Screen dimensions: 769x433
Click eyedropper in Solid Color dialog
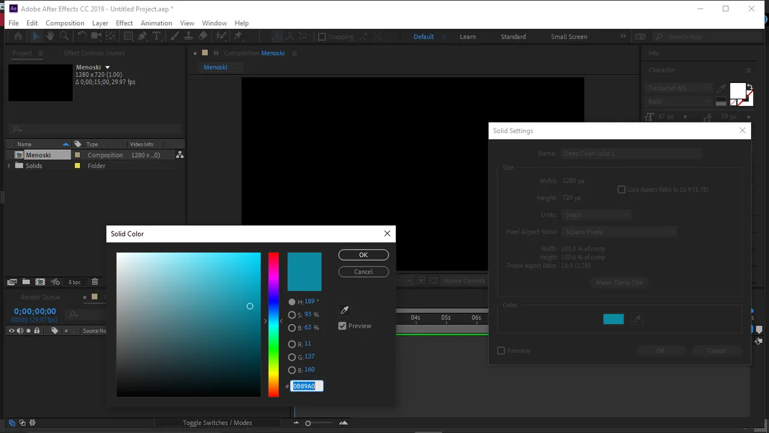344,310
